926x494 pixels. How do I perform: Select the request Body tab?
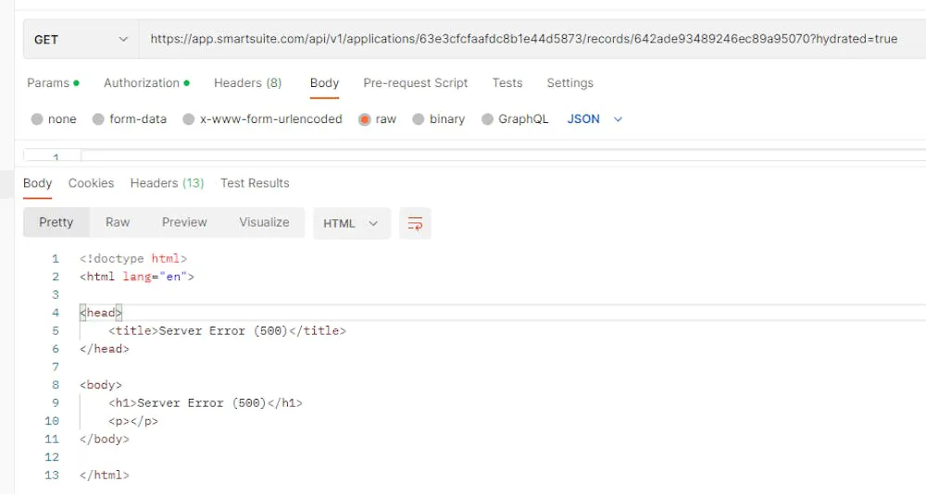324,83
